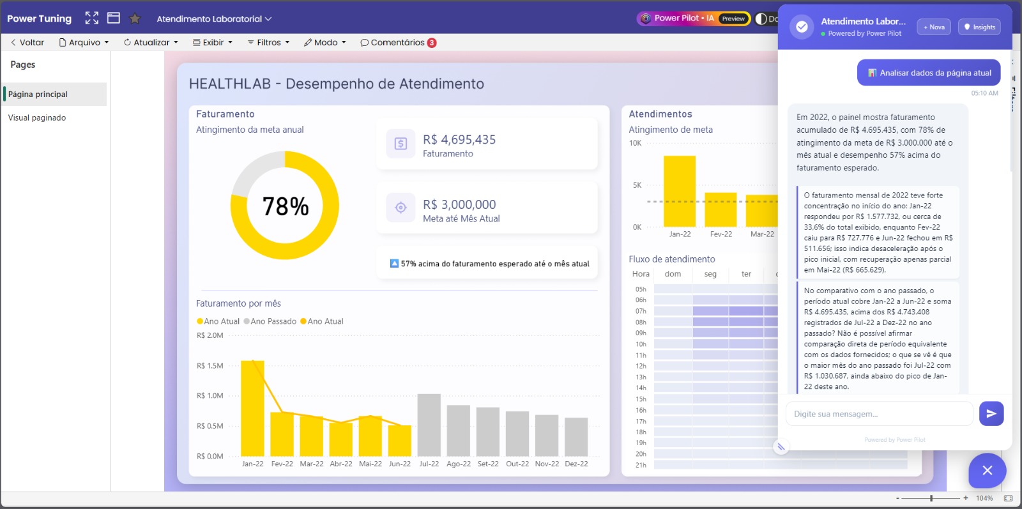Open the Modo menu

coord(325,42)
